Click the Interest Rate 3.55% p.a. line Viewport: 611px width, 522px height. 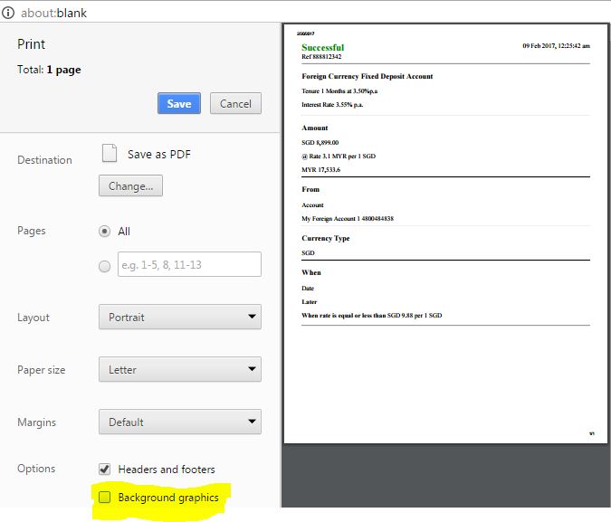(332, 104)
